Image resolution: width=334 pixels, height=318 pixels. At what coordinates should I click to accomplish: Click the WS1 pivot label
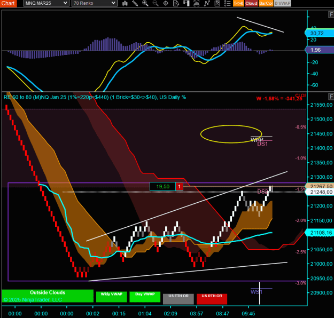[x=257, y=292]
